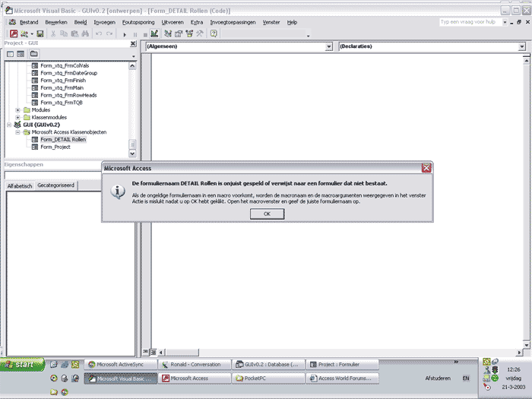Viewport: 532px width, 399px height.
Task: Click the Cut scissors icon in the toolbar
Action: pyautogui.click(x=53, y=33)
